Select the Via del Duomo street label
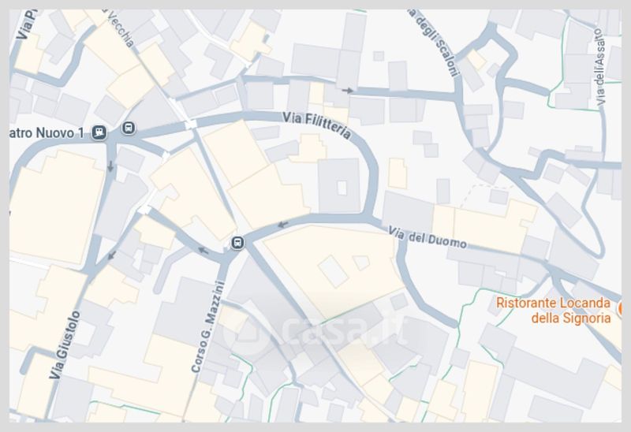This screenshot has width=631, height=432. point(427,238)
